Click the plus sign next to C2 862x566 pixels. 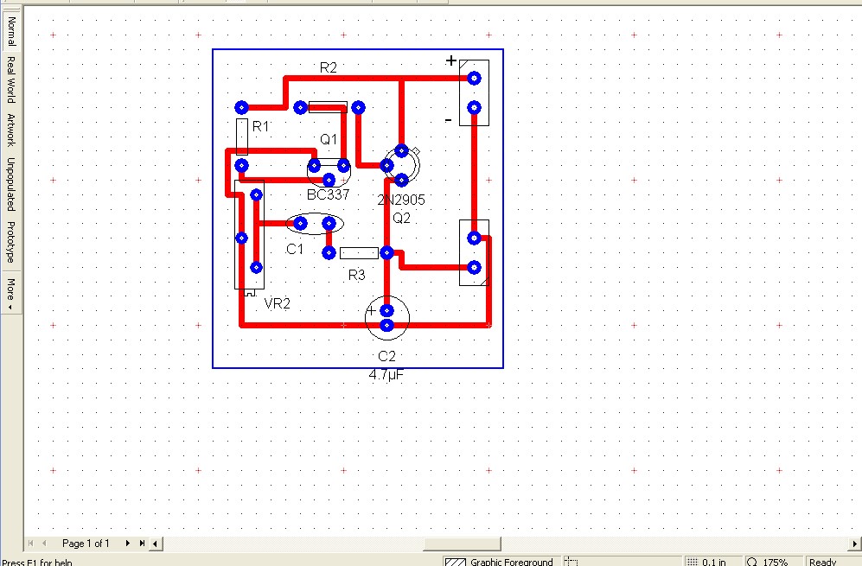point(371,310)
